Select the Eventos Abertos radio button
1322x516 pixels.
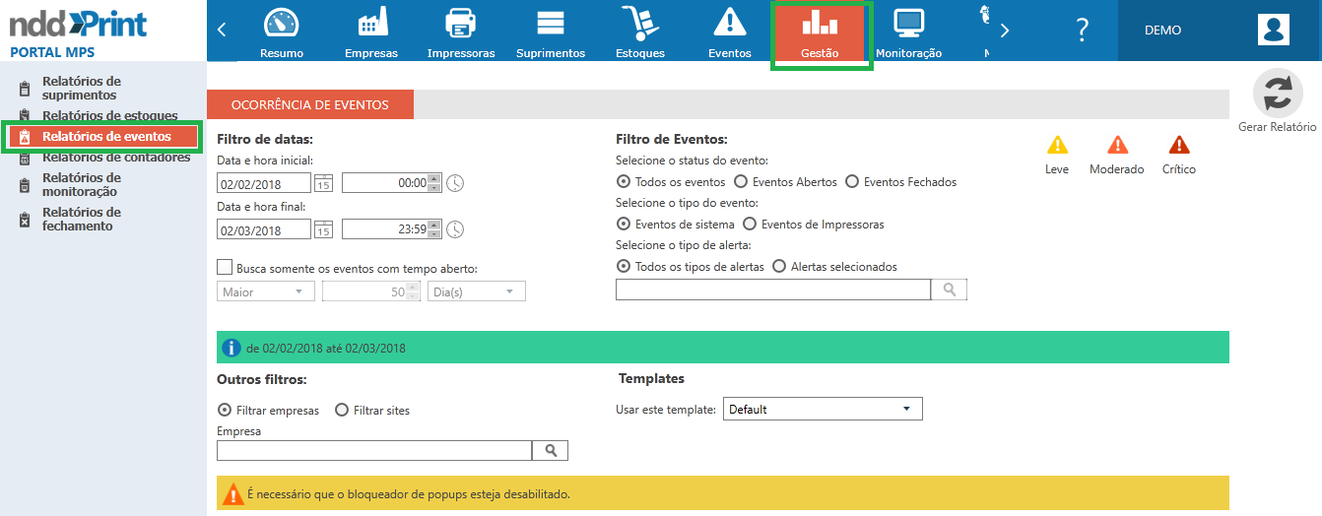tap(741, 182)
